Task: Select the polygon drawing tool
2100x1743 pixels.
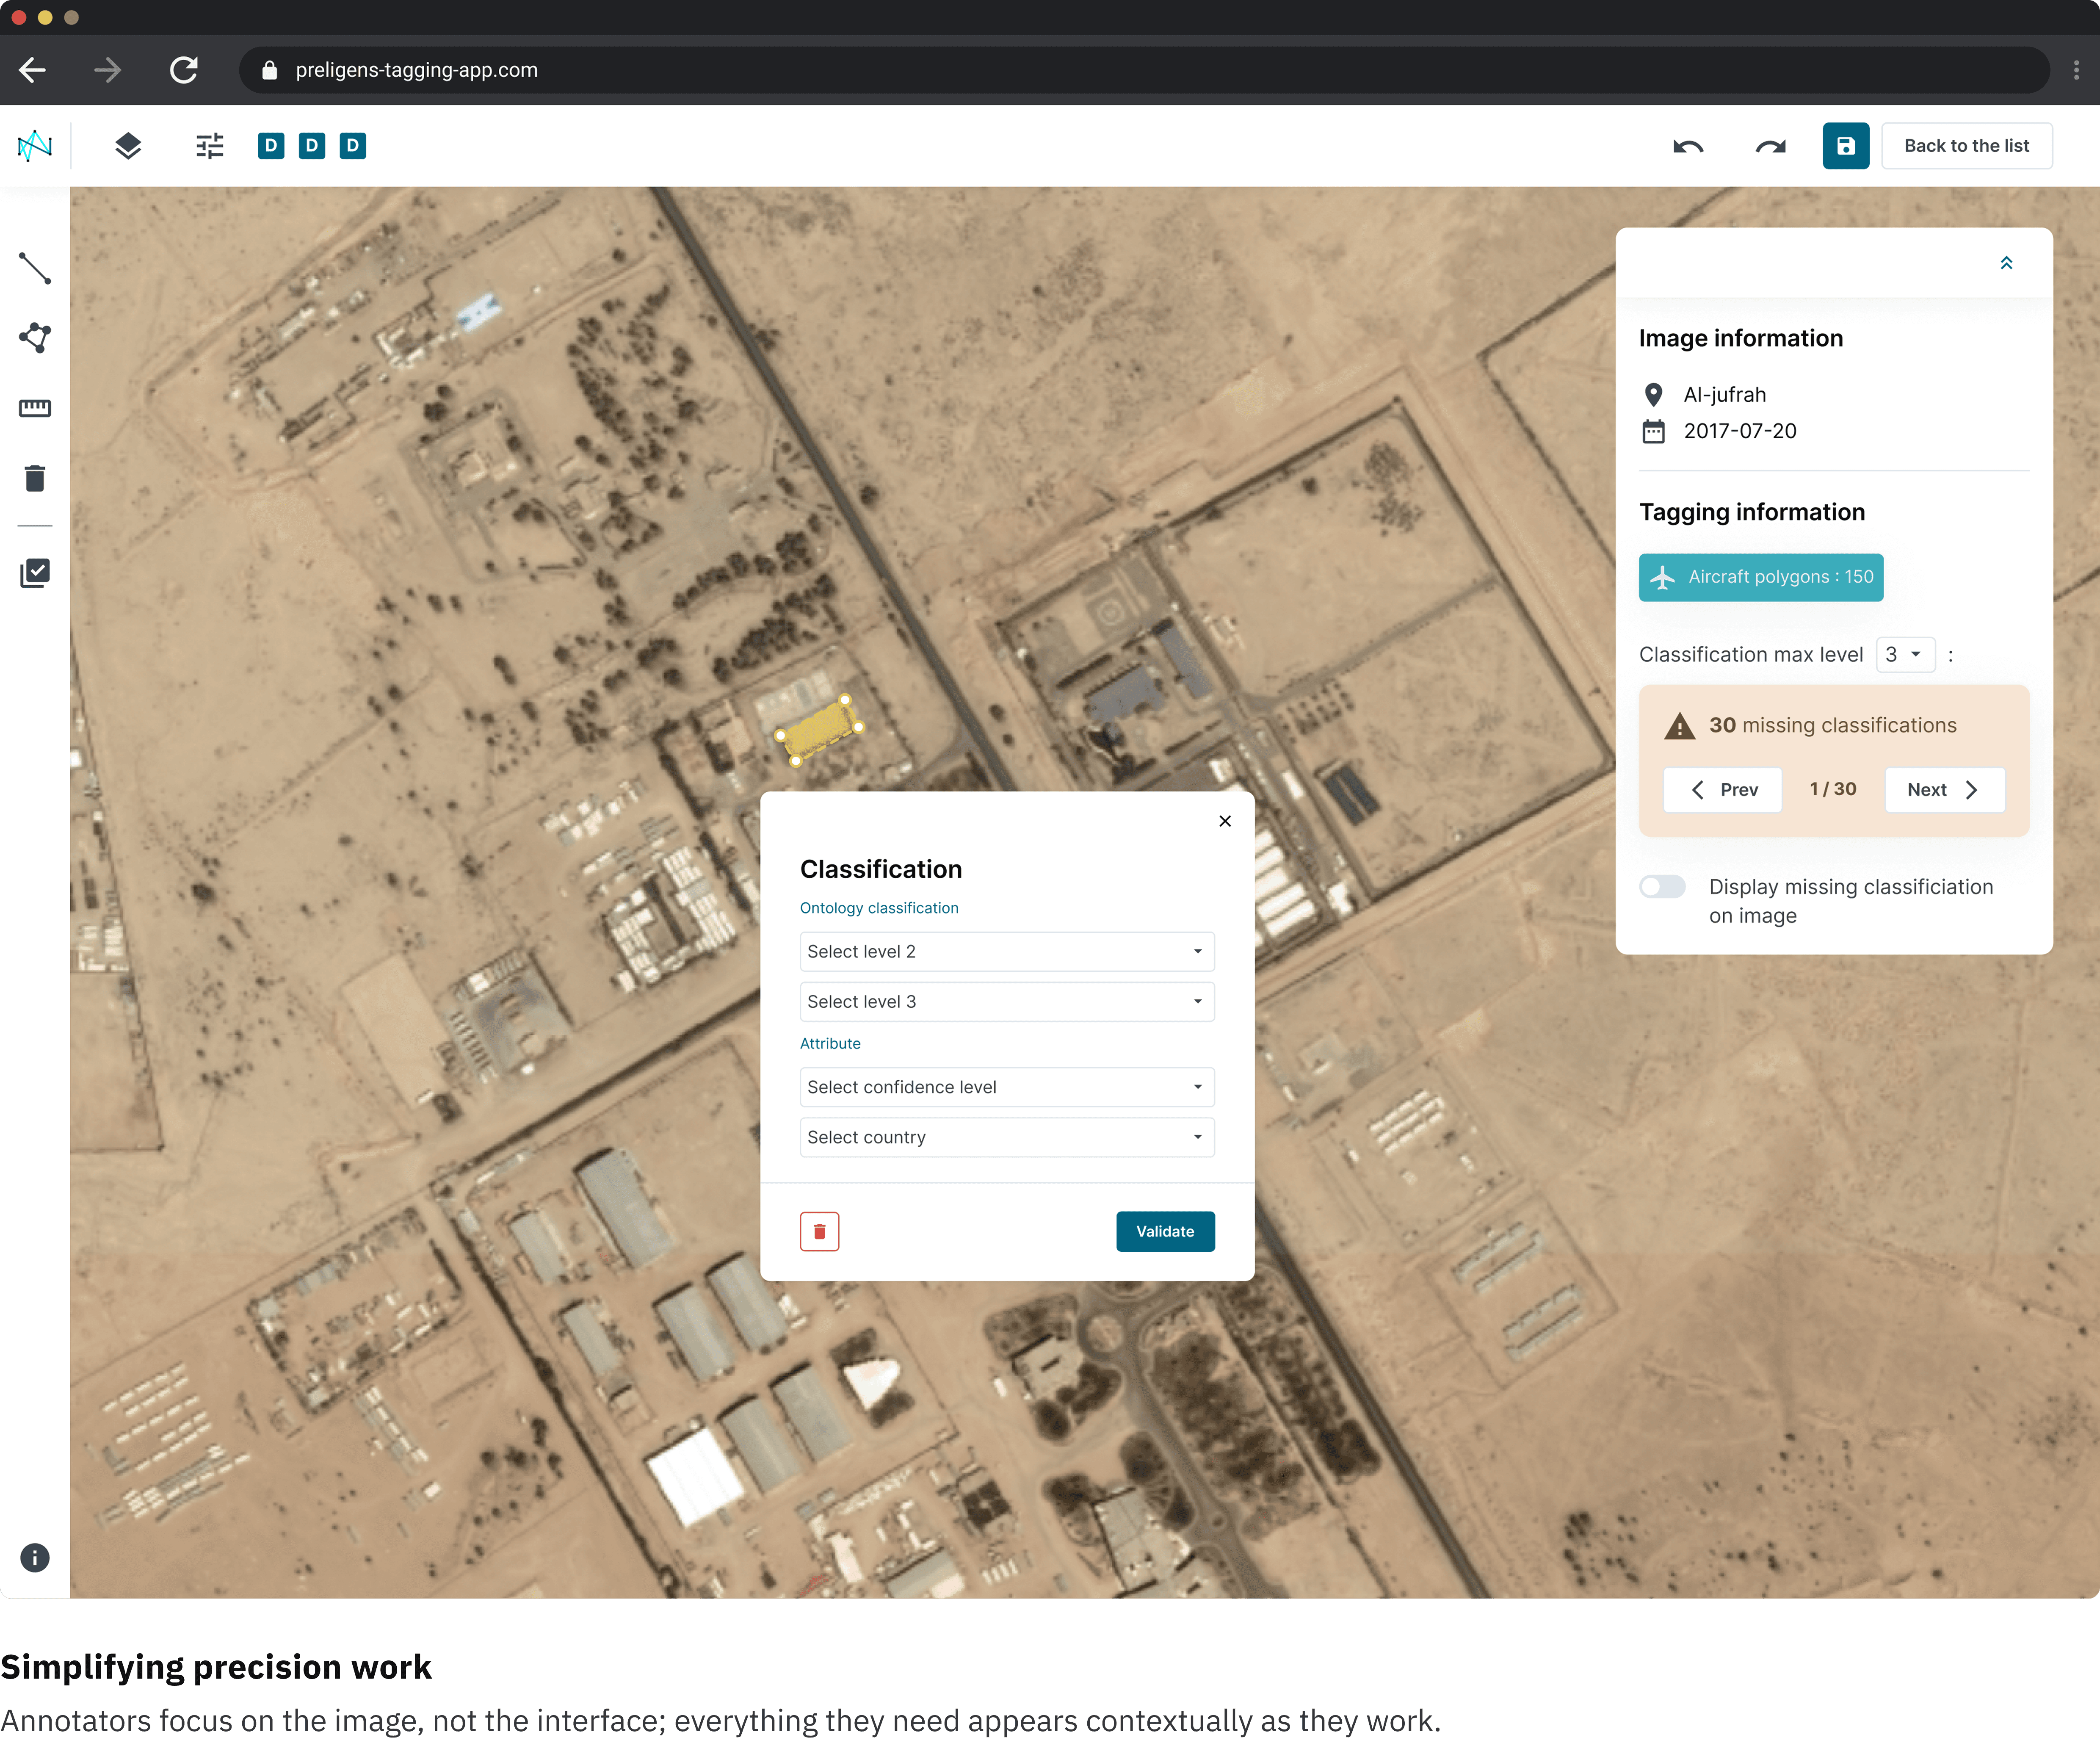Action: [35, 338]
